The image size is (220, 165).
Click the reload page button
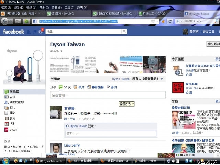tap(170, 21)
